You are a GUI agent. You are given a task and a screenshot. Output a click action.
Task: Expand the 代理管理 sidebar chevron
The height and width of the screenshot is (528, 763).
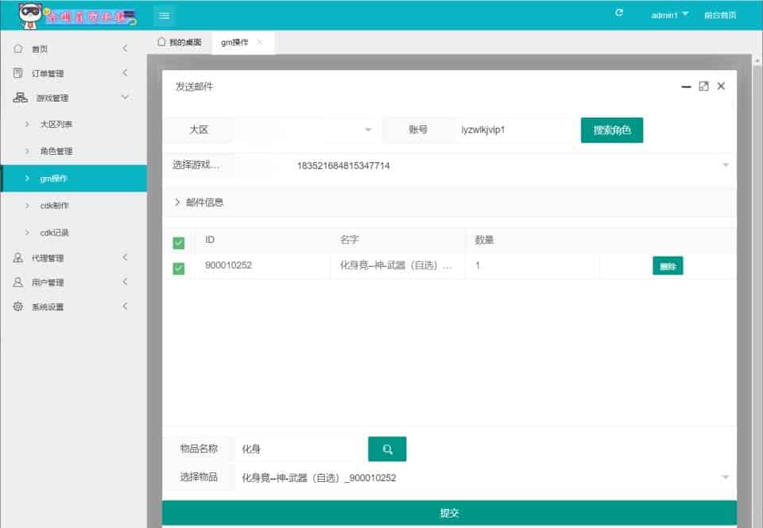point(125,257)
